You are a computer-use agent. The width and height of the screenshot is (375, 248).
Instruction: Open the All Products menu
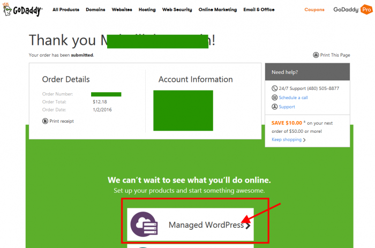(66, 10)
